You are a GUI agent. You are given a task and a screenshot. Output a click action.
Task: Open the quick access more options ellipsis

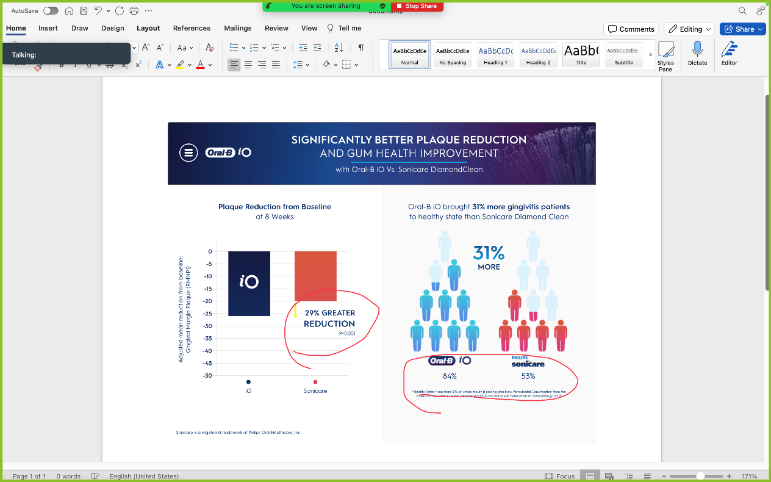[149, 11]
